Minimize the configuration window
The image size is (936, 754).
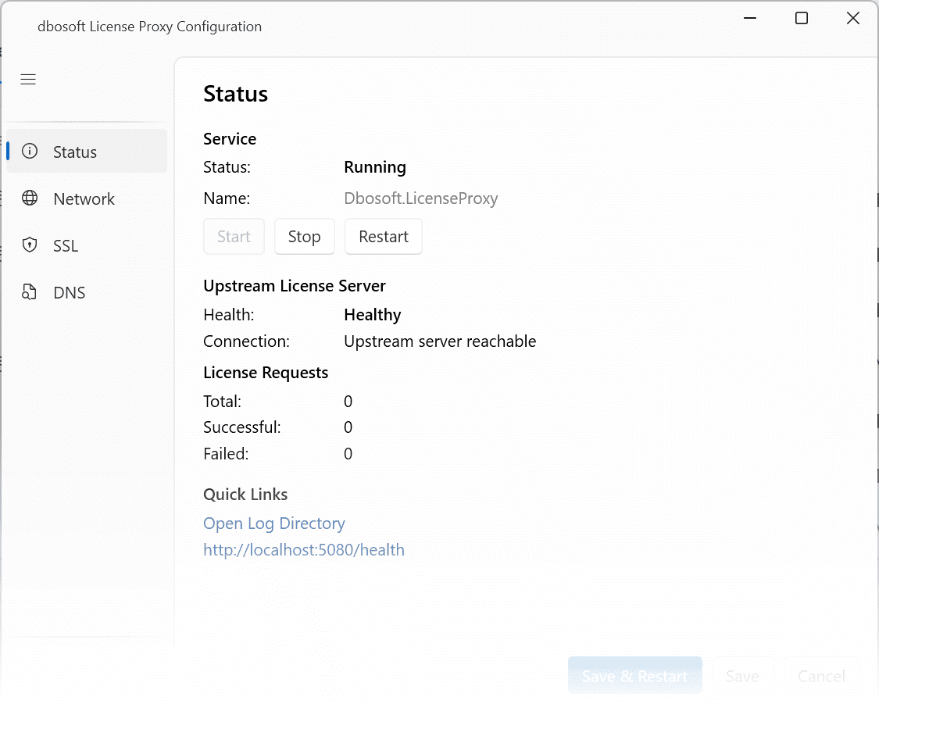pyautogui.click(x=749, y=18)
